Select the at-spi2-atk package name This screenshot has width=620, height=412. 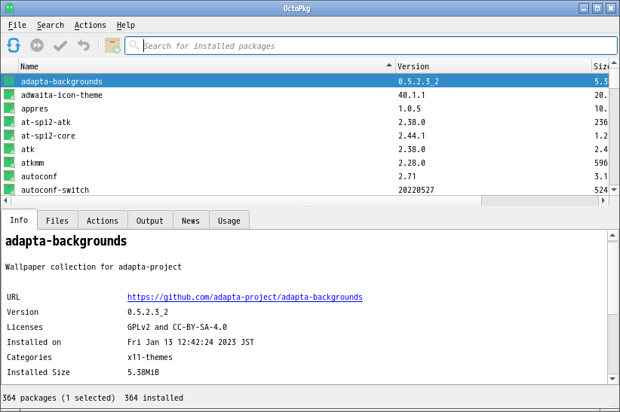46,122
